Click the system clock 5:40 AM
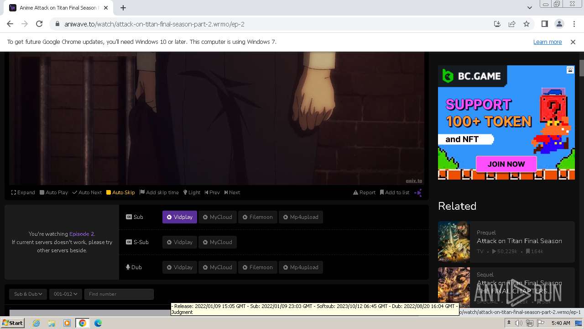584x329 pixels. tap(561, 323)
